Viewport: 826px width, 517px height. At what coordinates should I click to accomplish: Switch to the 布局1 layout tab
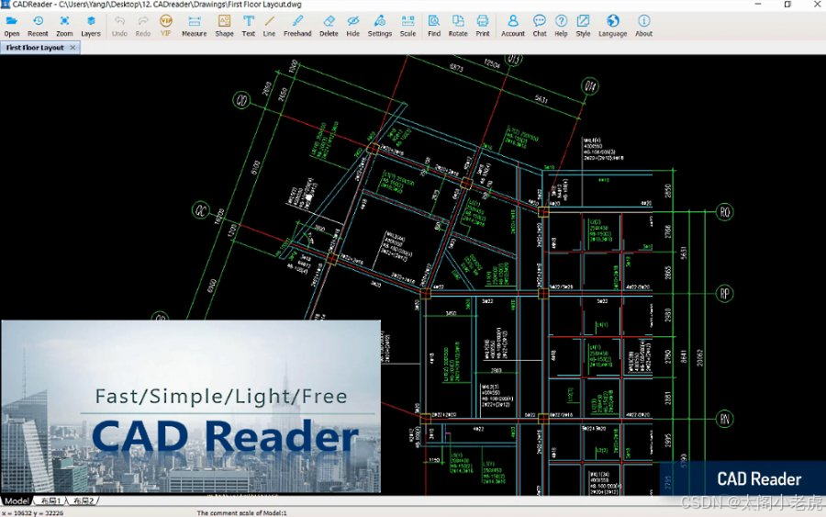coord(51,500)
